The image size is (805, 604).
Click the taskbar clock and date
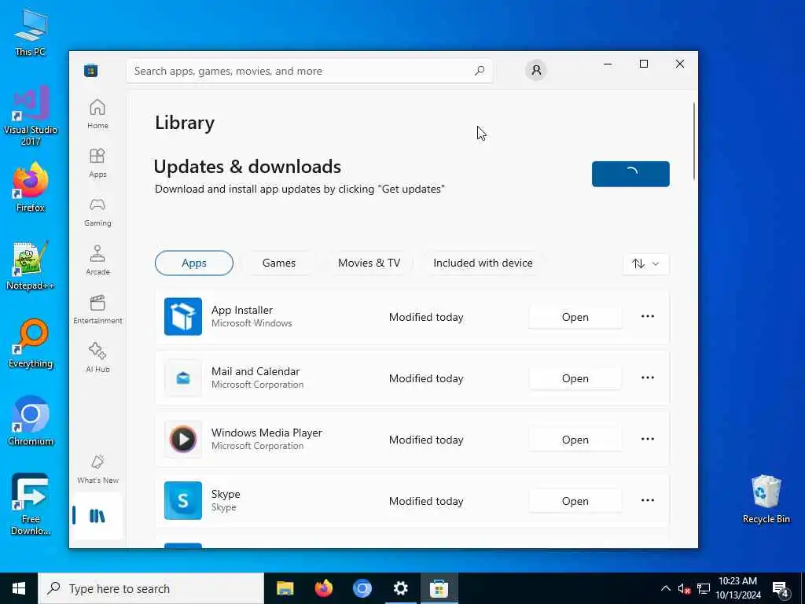(x=737, y=588)
